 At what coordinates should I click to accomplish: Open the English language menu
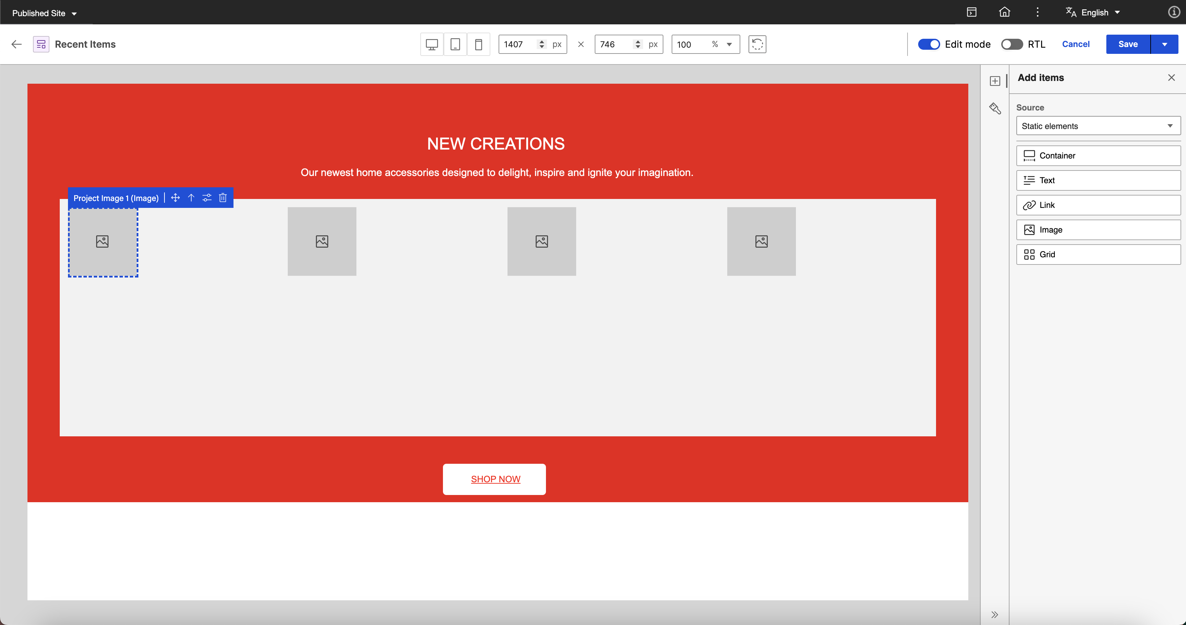1093,12
